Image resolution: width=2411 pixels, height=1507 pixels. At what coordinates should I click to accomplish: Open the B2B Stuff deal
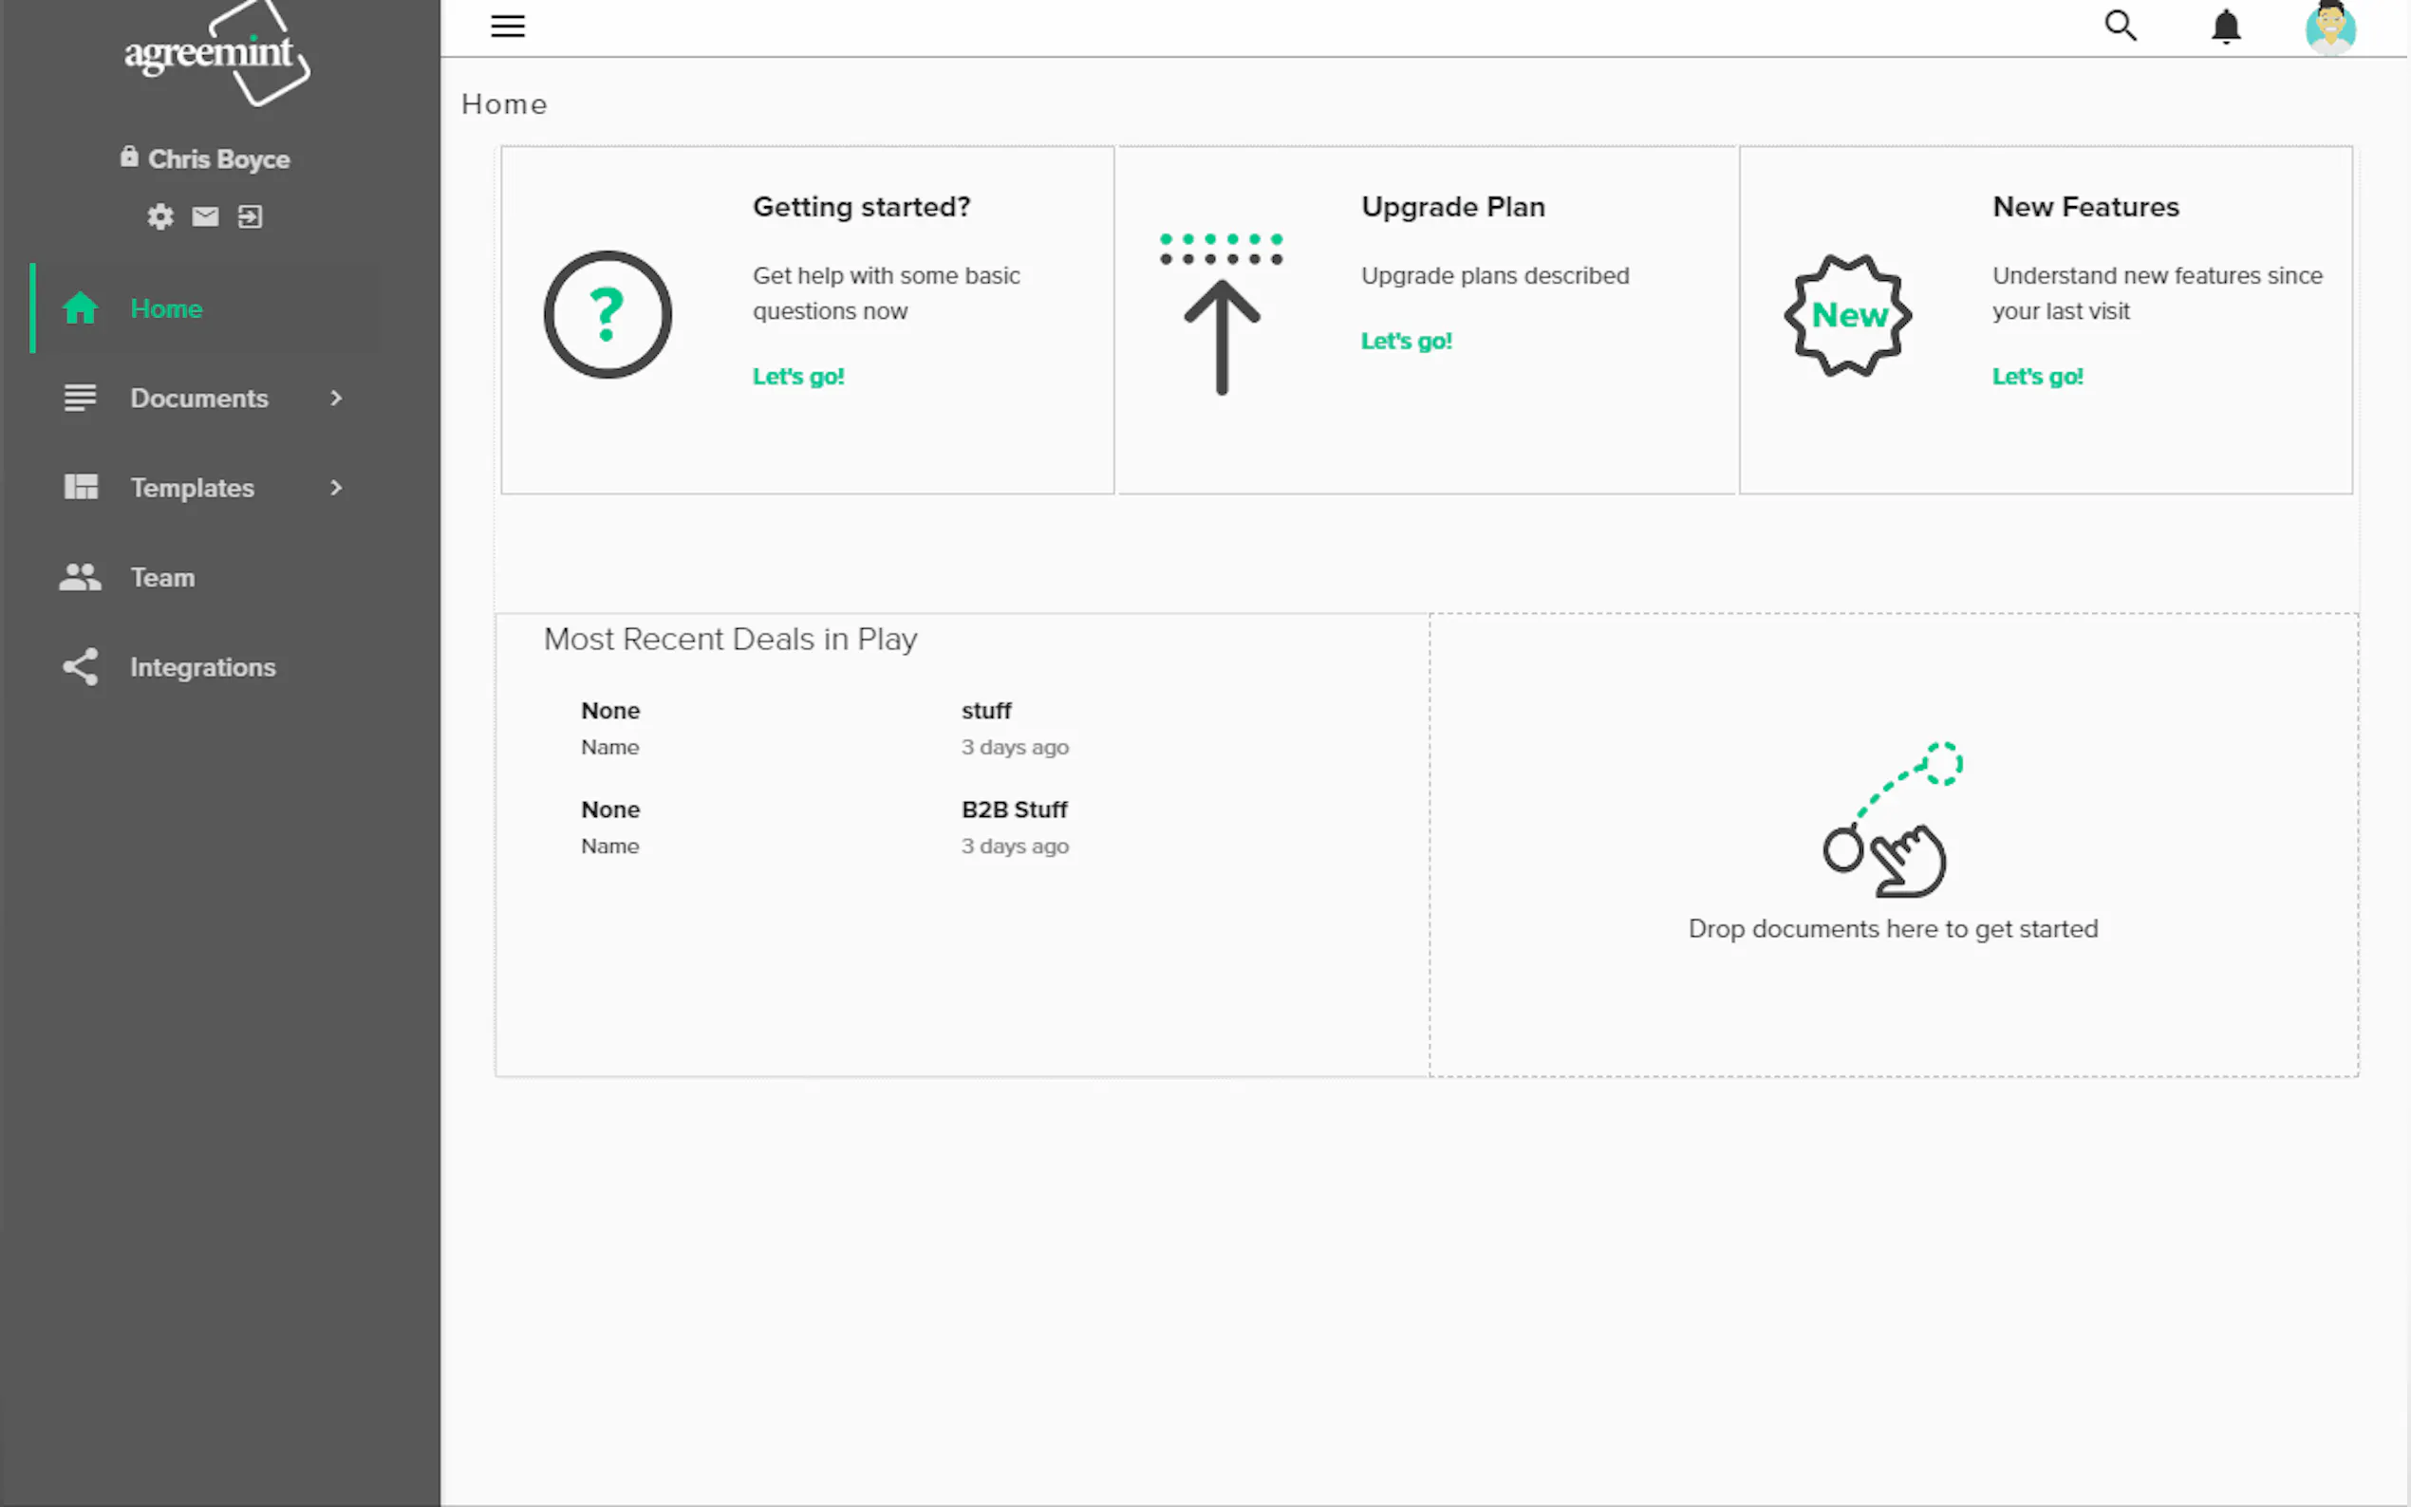click(x=1014, y=809)
